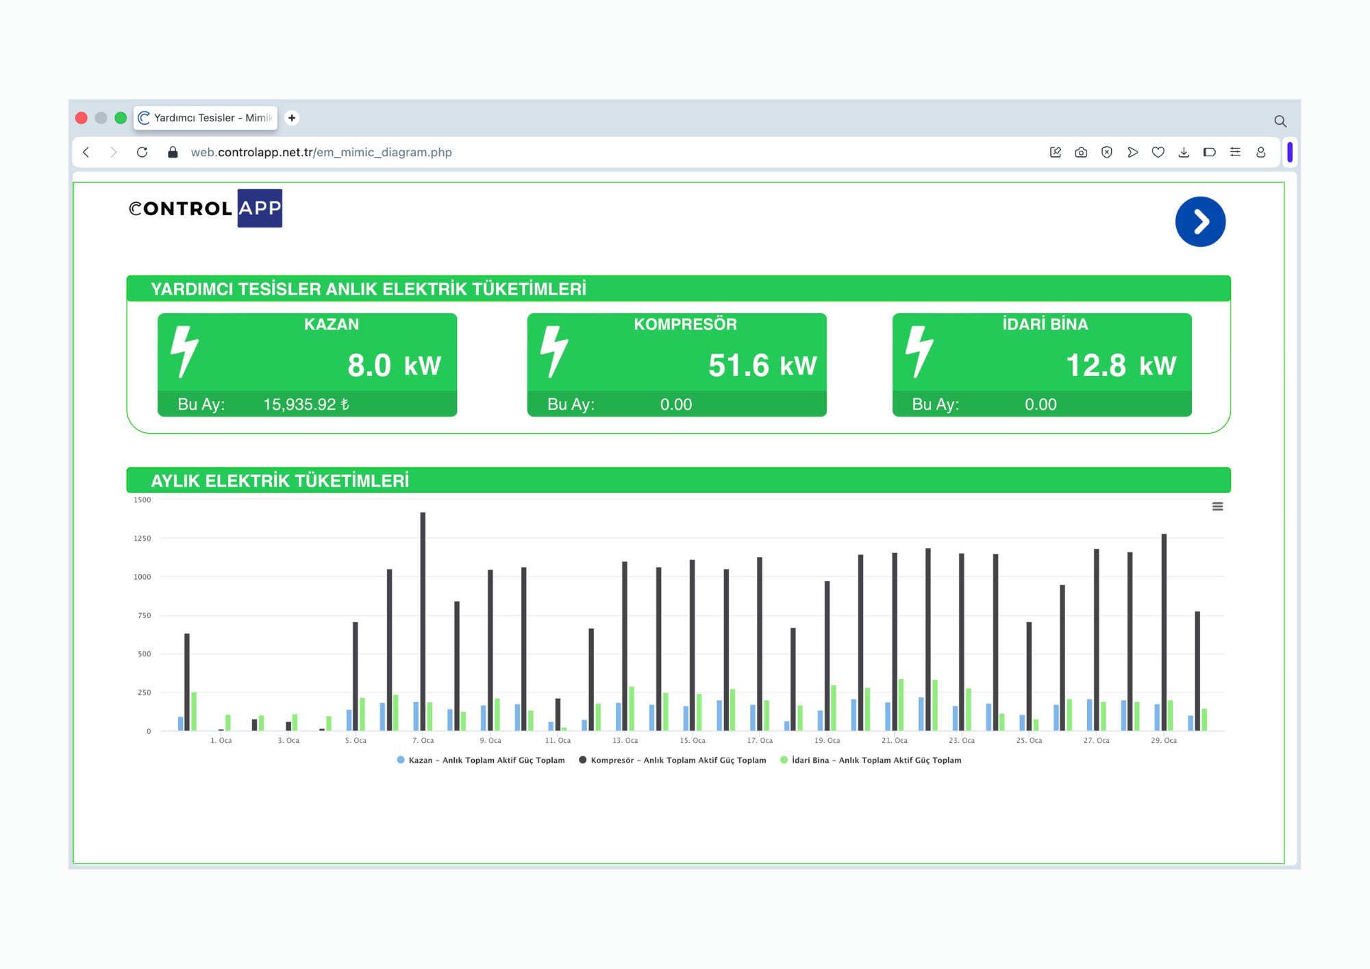Viewport: 1370px width, 969px height.
Task: Select the Yardımcı Tesisler browser tab
Action: coord(206,118)
